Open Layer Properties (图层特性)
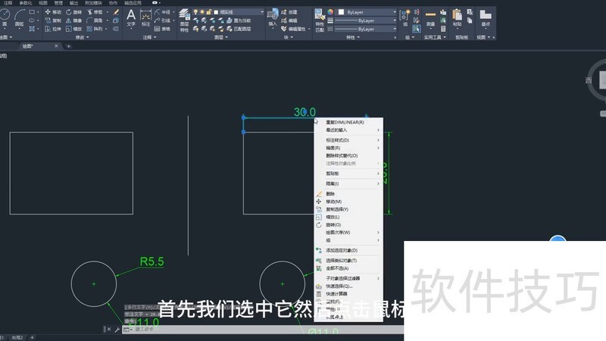 [184, 21]
